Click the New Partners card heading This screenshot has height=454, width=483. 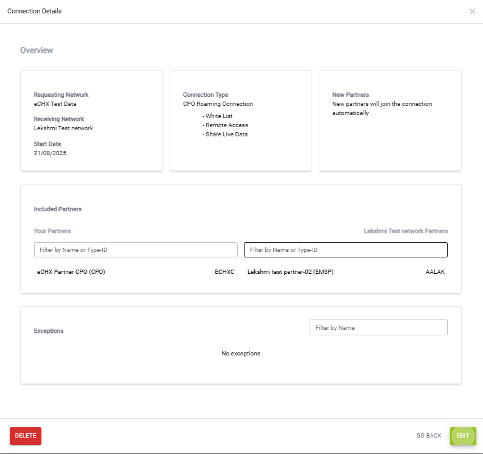[350, 95]
